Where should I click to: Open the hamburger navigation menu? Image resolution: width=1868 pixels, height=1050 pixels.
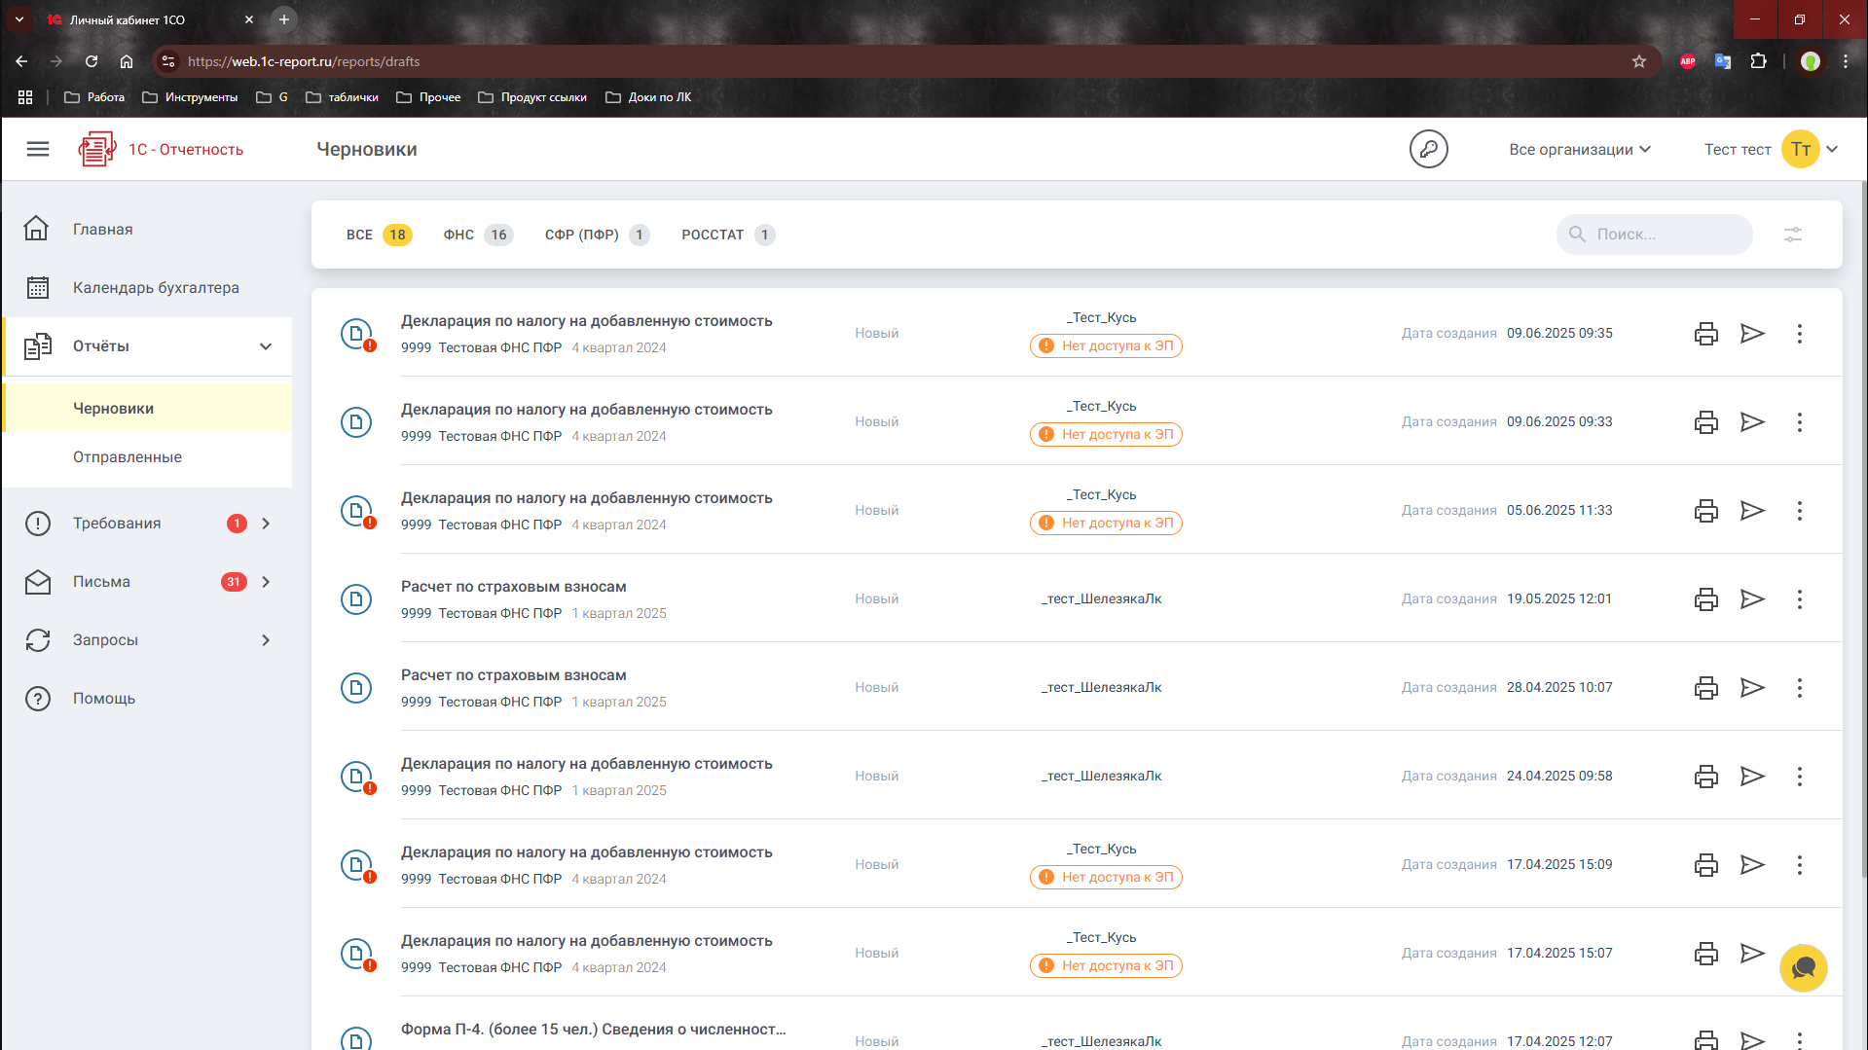click(38, 149)
